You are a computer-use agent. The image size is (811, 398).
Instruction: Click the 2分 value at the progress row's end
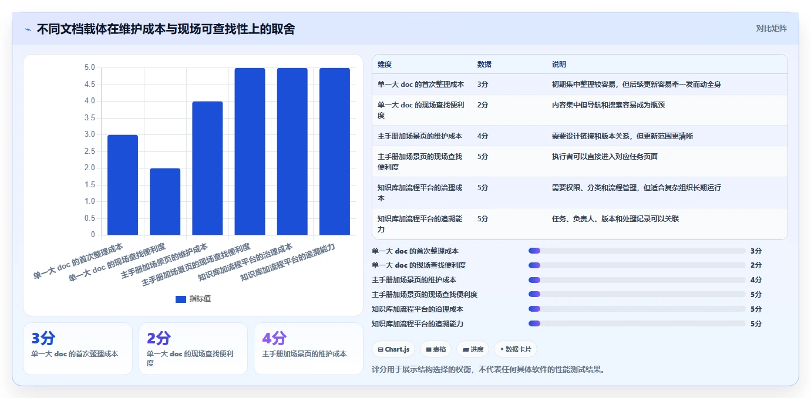756,265
